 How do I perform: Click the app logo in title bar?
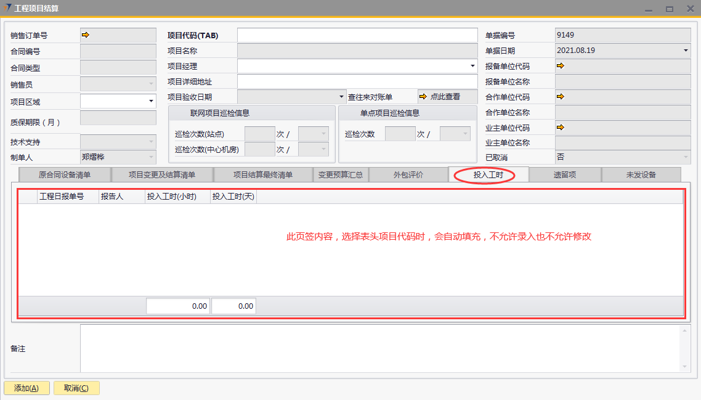point(7,8)
